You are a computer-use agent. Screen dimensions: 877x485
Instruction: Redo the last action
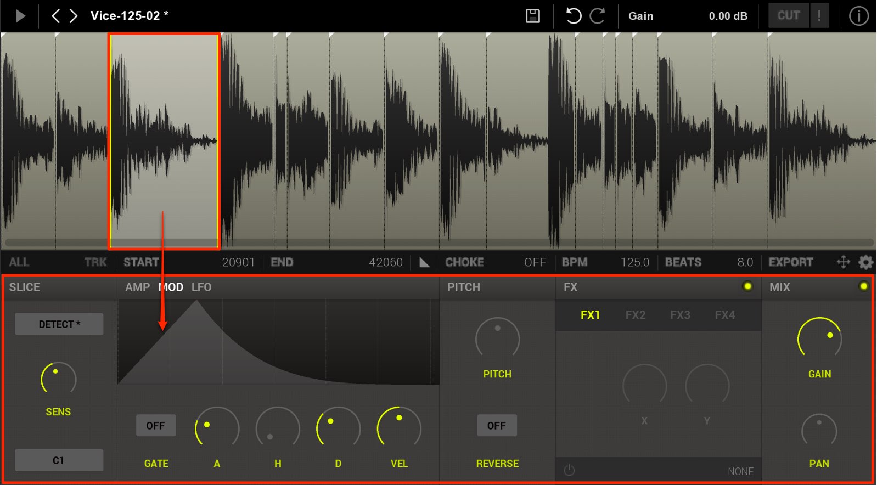click(x=597, y=16)
